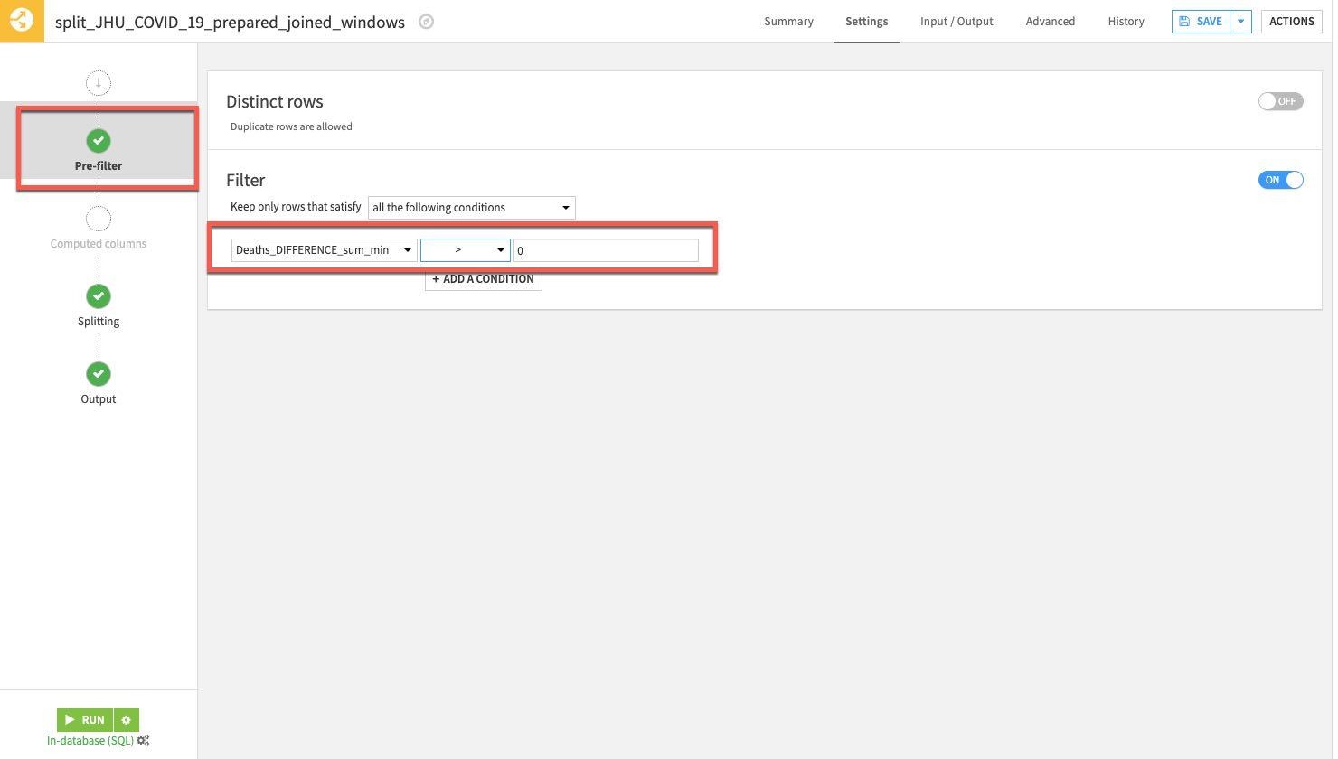1338x759 pixels.
Task: Click the circular icon beside the recipe title
Action: (427, 22)
